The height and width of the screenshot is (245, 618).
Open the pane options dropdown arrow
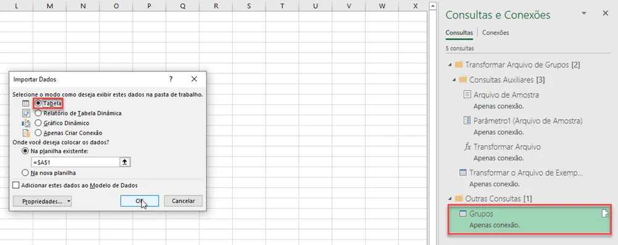coord(583,14)
